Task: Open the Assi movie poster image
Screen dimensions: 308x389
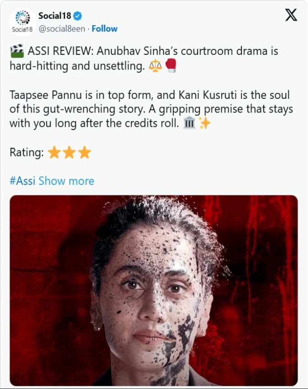Action: pos(154,291)
